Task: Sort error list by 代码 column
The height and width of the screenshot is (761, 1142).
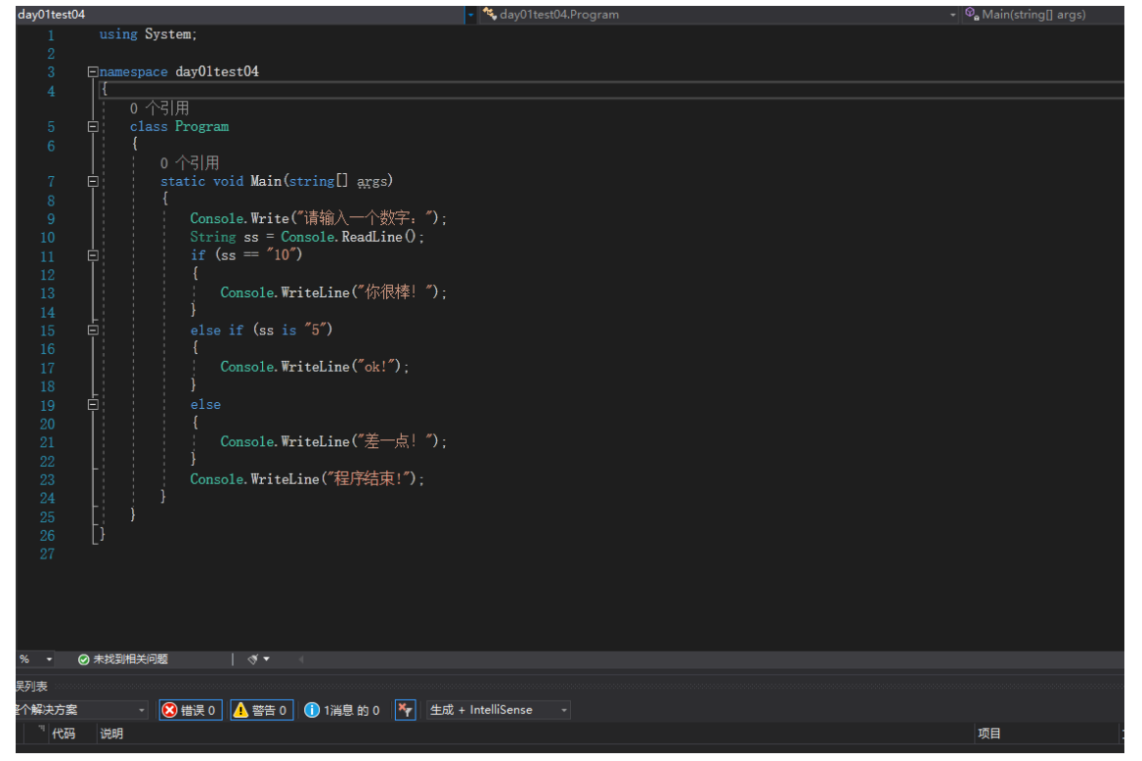Action: pos(64,734)
